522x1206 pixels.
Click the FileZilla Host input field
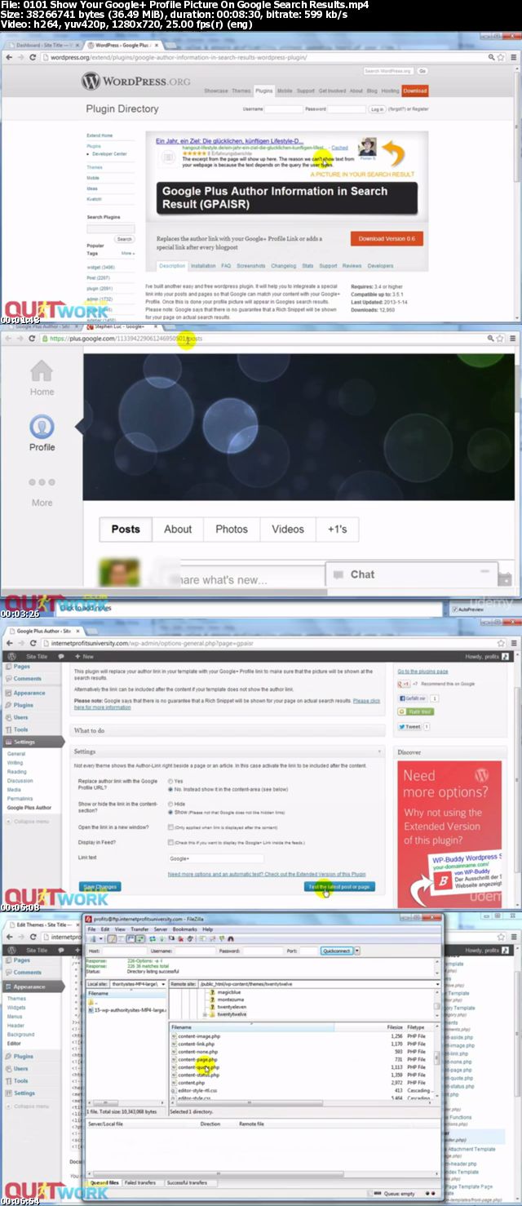pyautogui.click(x=123, y=951)
